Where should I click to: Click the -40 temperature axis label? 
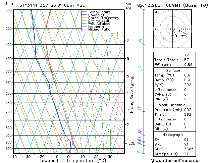click(13, 157)
